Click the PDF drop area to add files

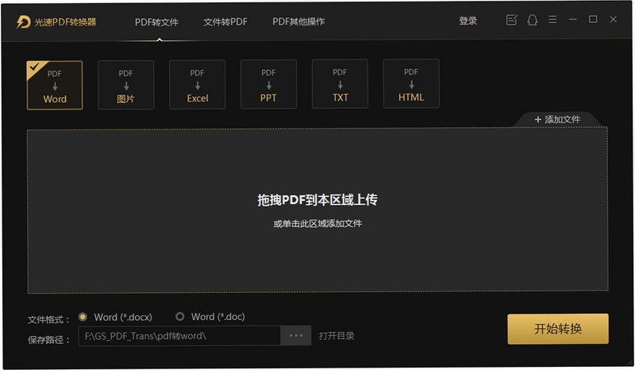coord(318,210)
